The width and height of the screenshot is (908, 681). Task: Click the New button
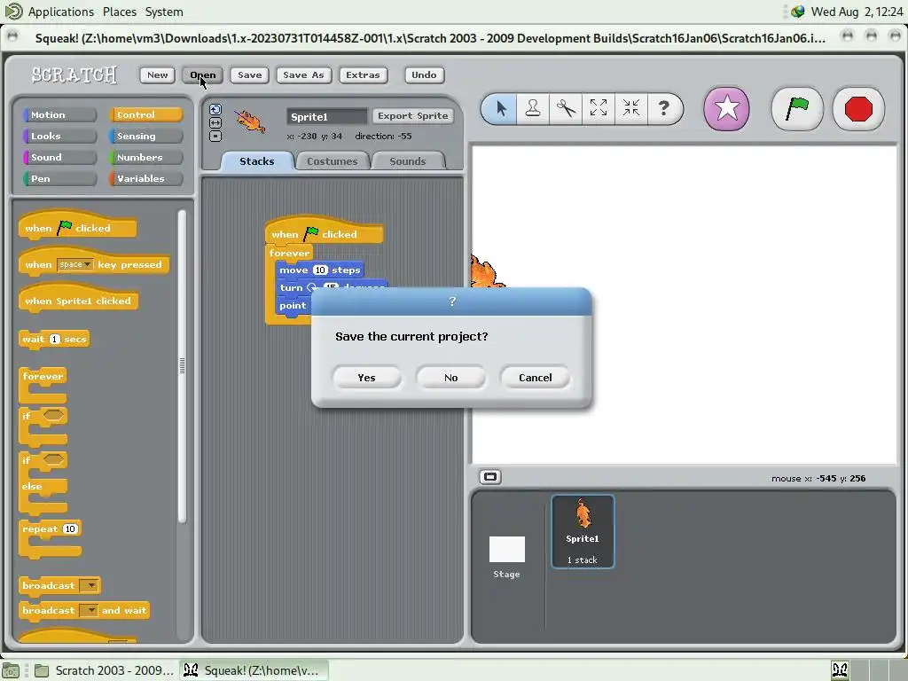click(158, 74)
